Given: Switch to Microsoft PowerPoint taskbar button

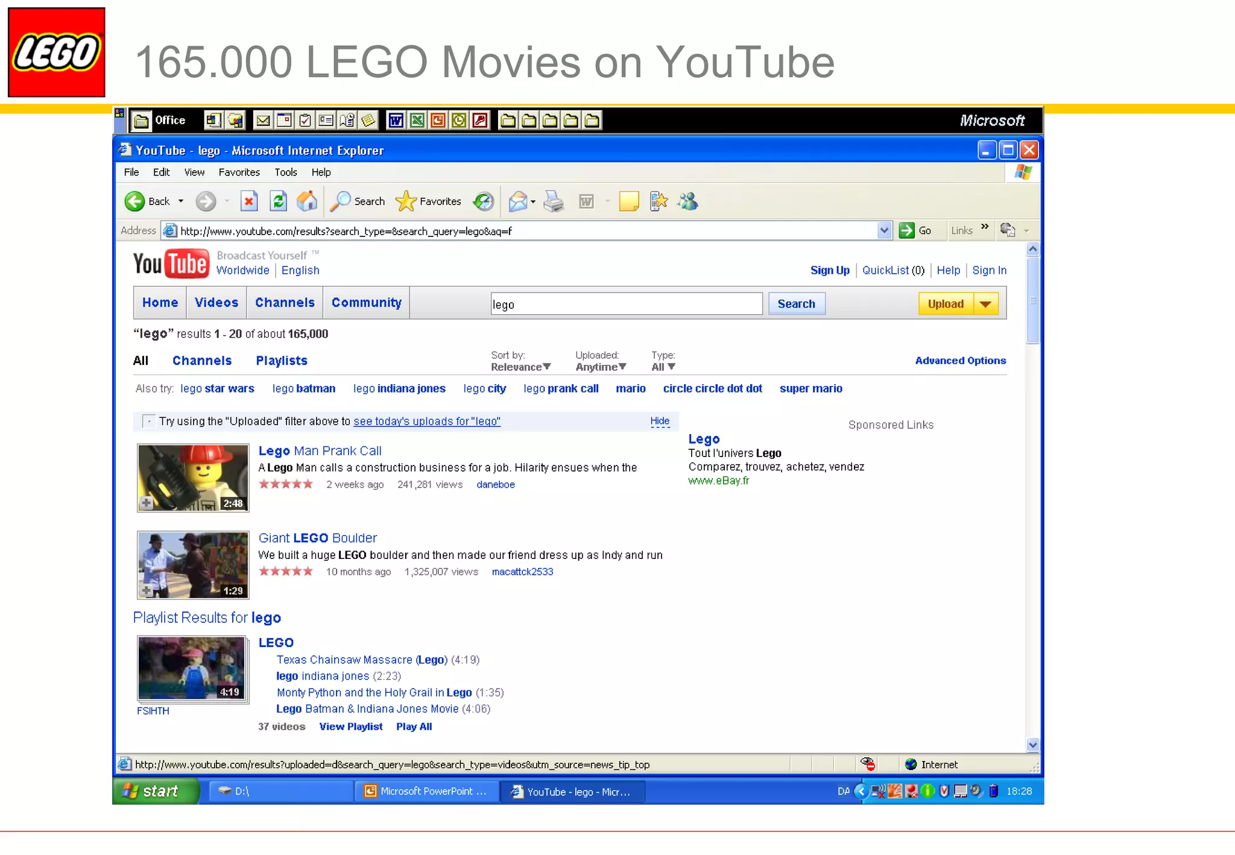Looking at the screenshot, I should 426,791.
